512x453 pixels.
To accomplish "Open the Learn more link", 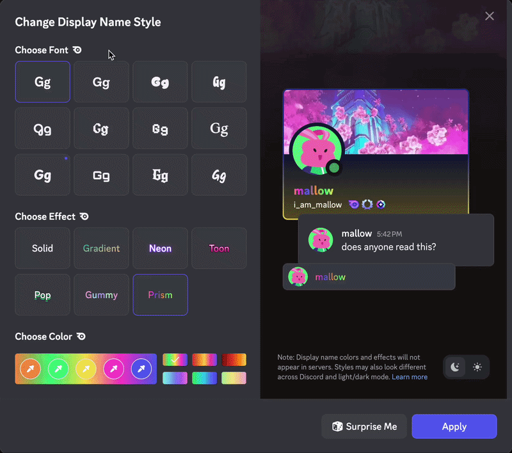I will coord(410,377).
